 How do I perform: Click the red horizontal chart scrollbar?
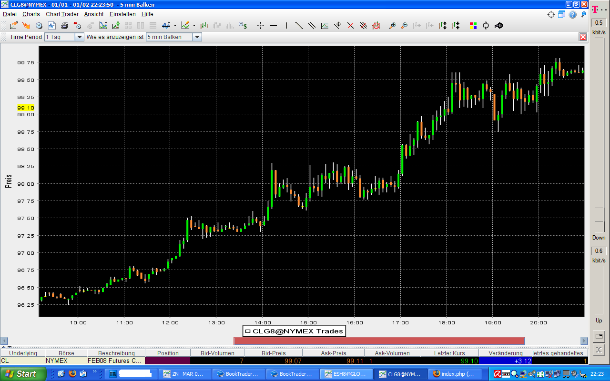379,341
